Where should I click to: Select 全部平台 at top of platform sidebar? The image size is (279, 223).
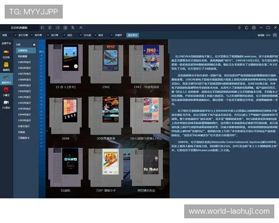[x=6, y=43]
